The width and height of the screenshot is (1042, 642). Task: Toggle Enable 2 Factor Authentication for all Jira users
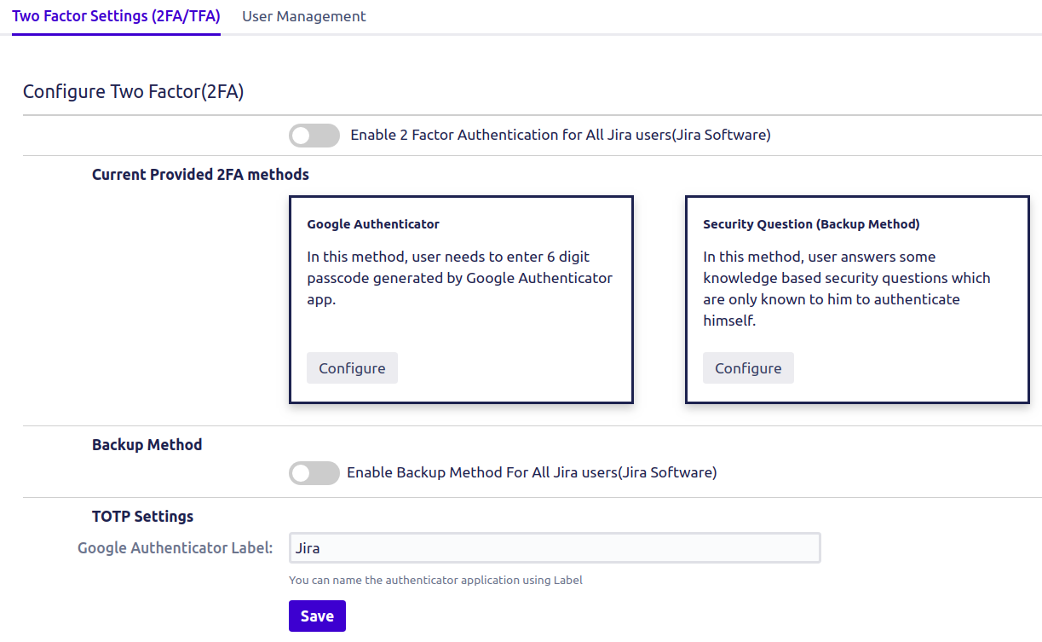click(x=314, y=136)
